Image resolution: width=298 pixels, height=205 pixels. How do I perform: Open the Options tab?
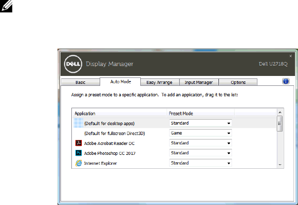tap(238, 82)
